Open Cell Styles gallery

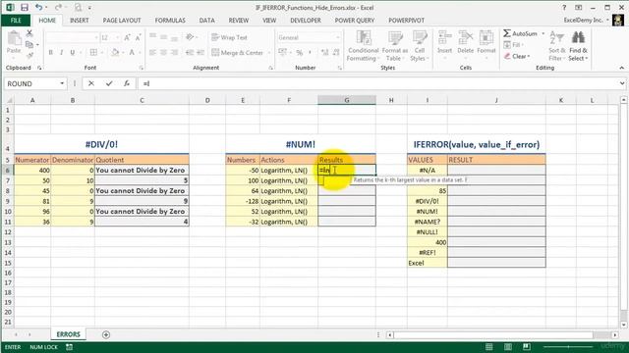[x=420, y=46]
